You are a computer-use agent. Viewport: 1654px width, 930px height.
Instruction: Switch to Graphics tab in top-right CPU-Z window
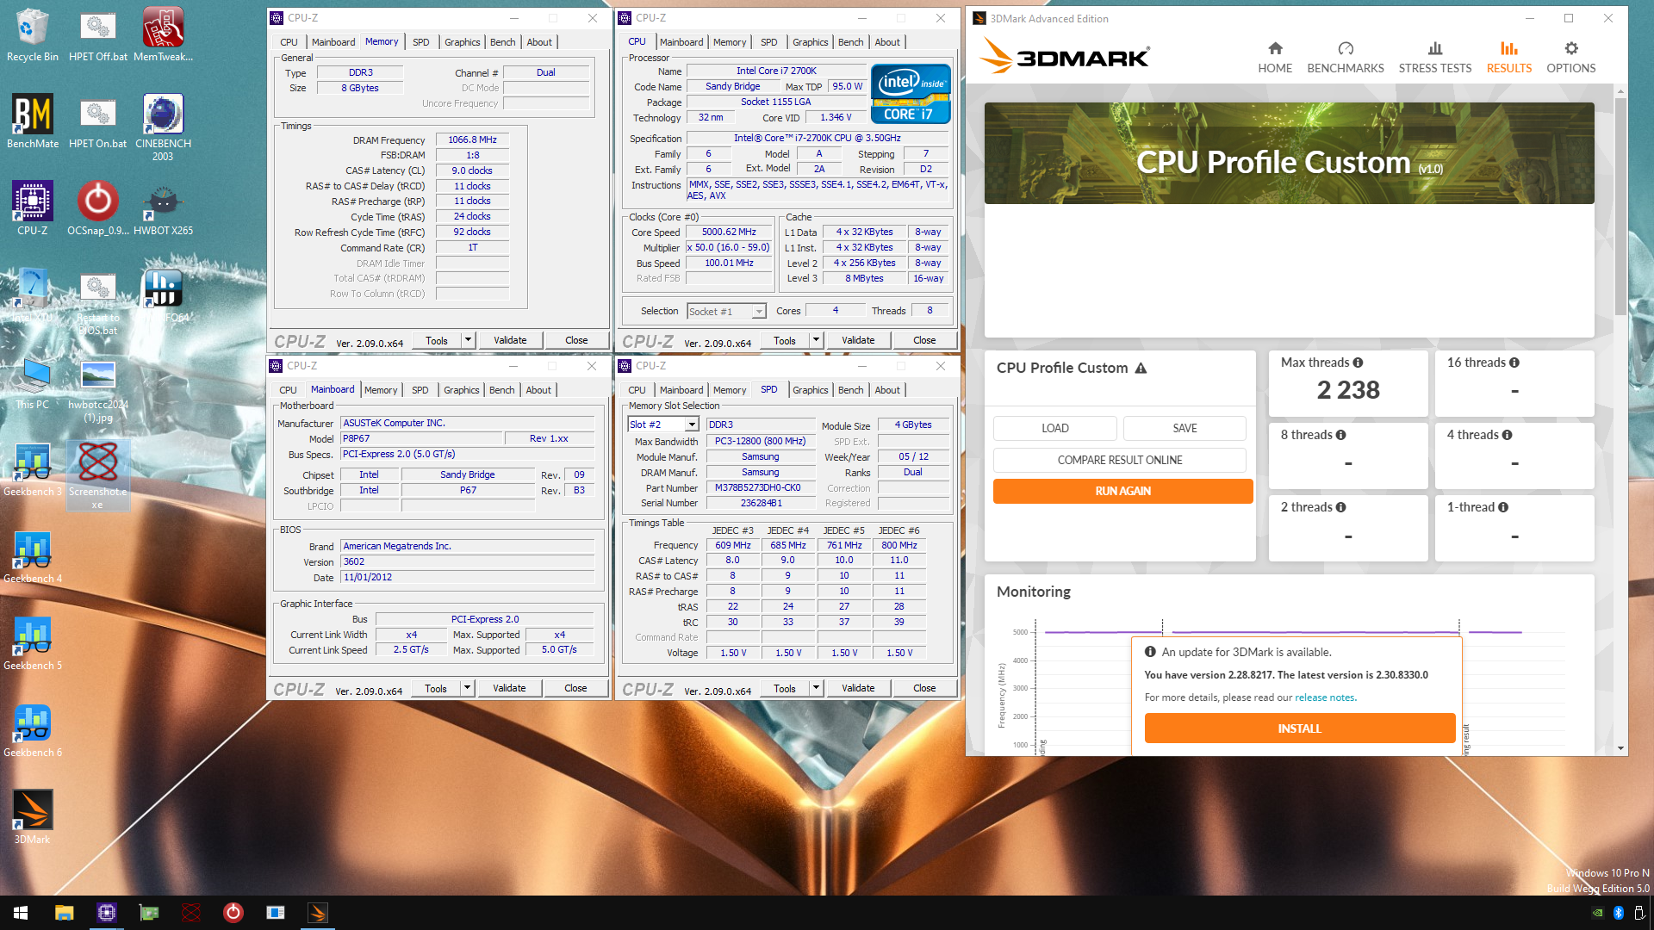811,42
